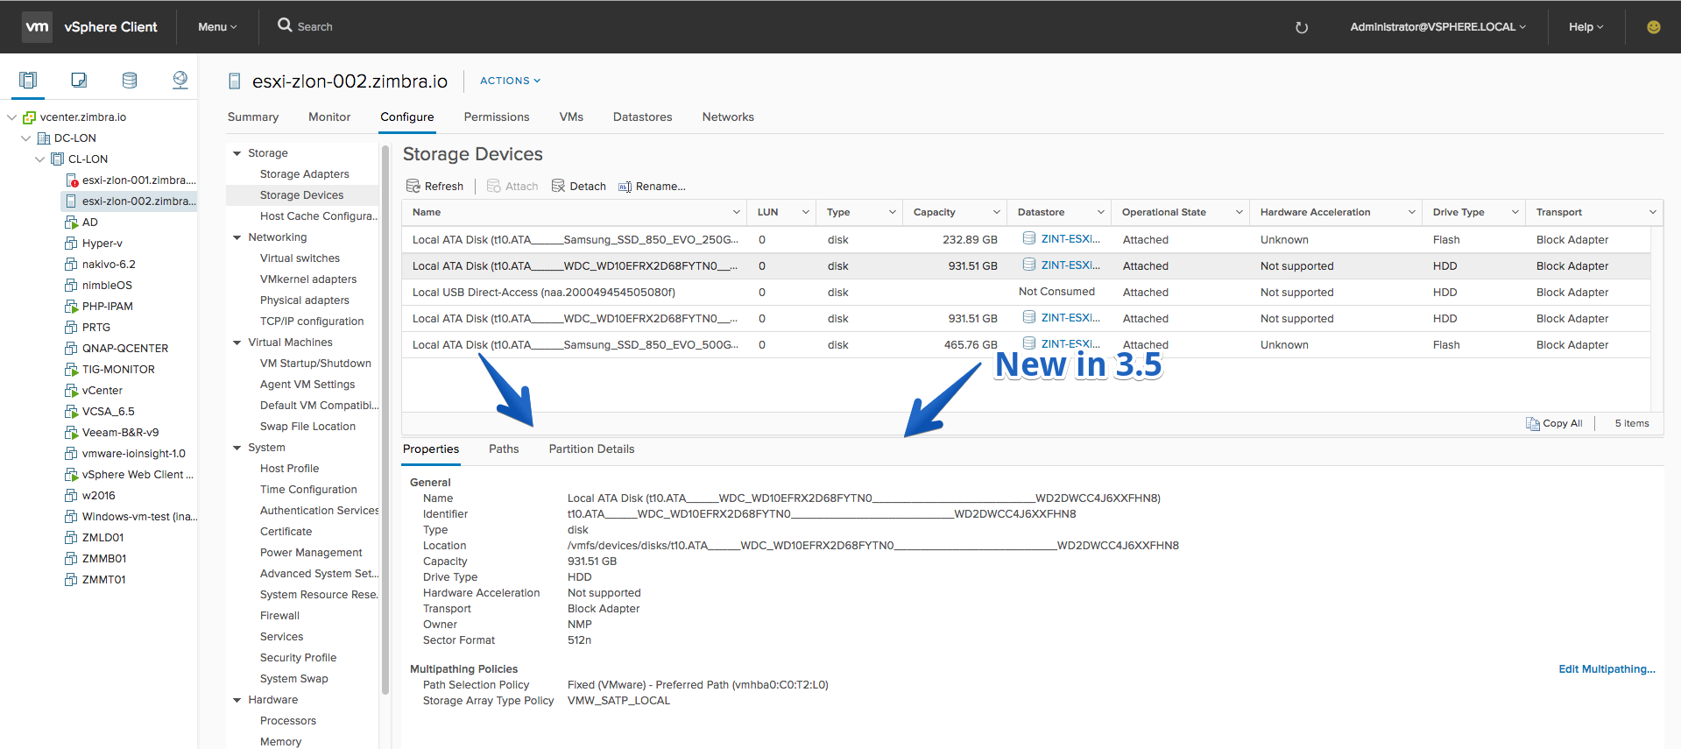Open the Help menu
Image resolution: width=1681 pixels, height=749 pixels.
[1586, 27]
